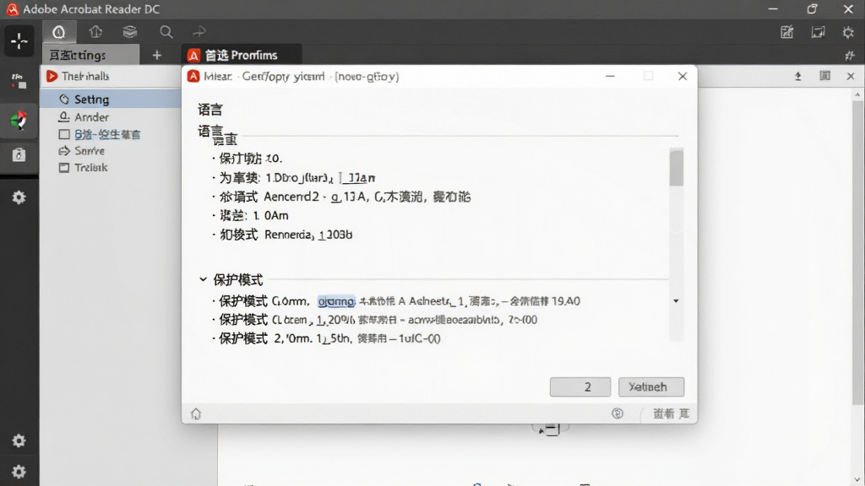Close the preferences dialog
Viewport: 865px width, 486px height.
coord(683,76)
